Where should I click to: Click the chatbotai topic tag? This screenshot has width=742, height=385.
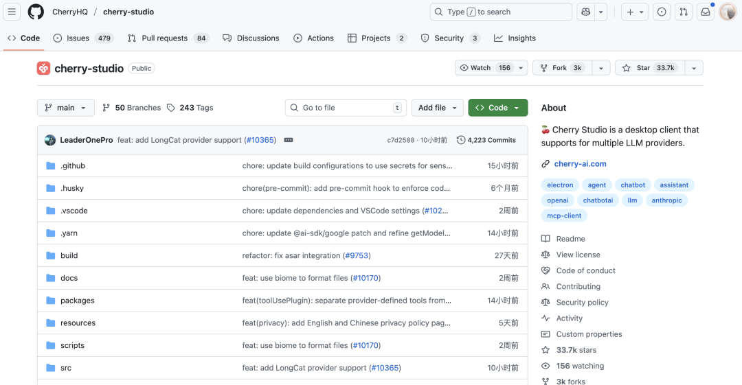coord(598,200)
